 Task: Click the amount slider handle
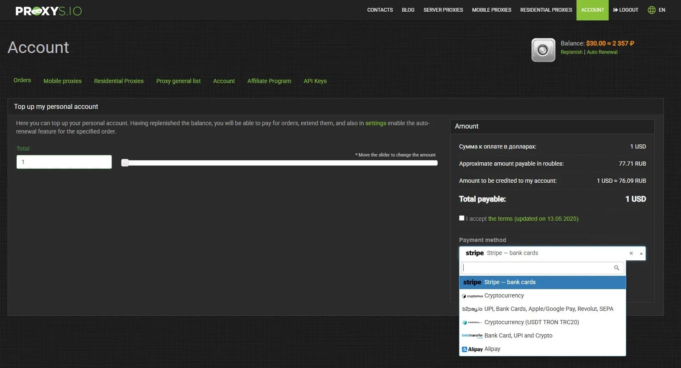tap(125, 163)
